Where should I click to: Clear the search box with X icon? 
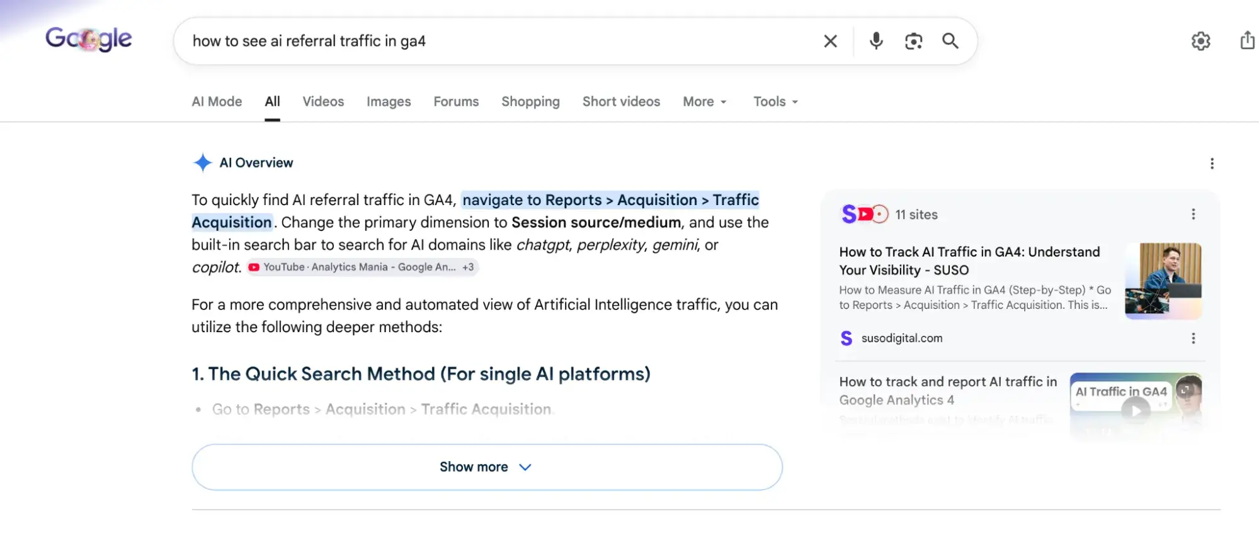(831, 42)
